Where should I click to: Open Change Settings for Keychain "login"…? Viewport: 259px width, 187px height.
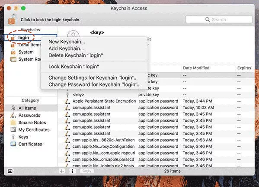[93, 77]
